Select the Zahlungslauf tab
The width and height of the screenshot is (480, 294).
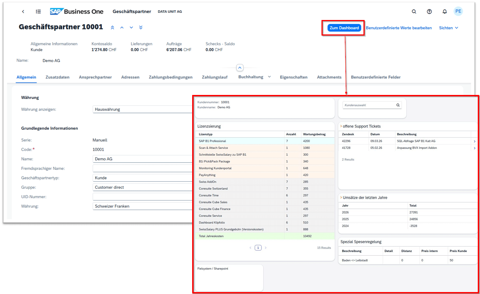tap(215, 77)
